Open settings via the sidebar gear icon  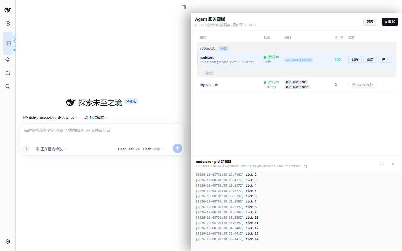pyautogui.click(x=8, y=242)
